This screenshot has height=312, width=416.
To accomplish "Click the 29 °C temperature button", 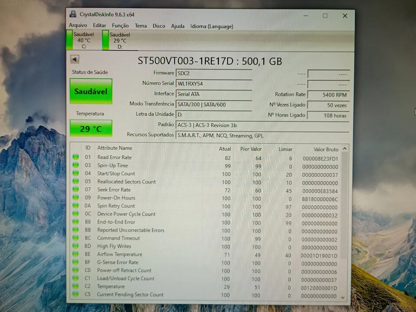I will click(91, 129).
